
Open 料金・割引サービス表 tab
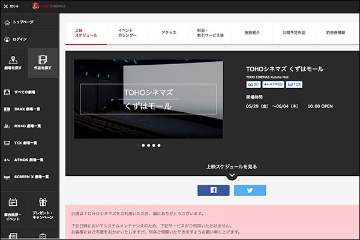[209, 32]
